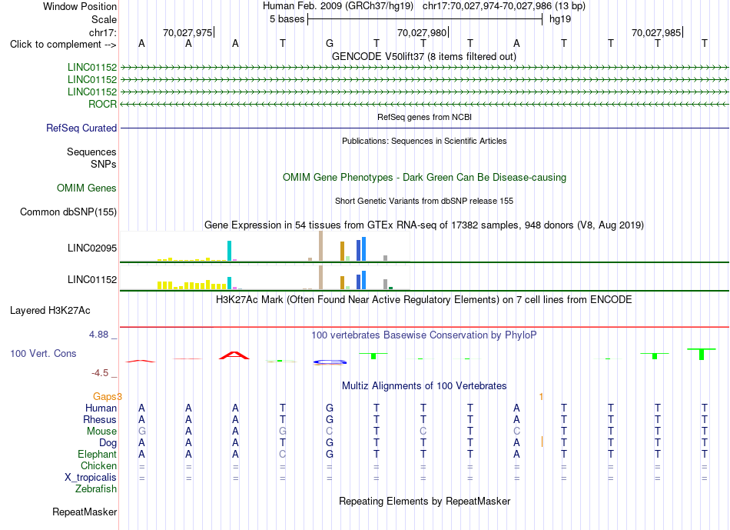Viewport: 730px width, 530px height.
Task: Click the Layered H3K27Ac track label
Action: [50, 311]
